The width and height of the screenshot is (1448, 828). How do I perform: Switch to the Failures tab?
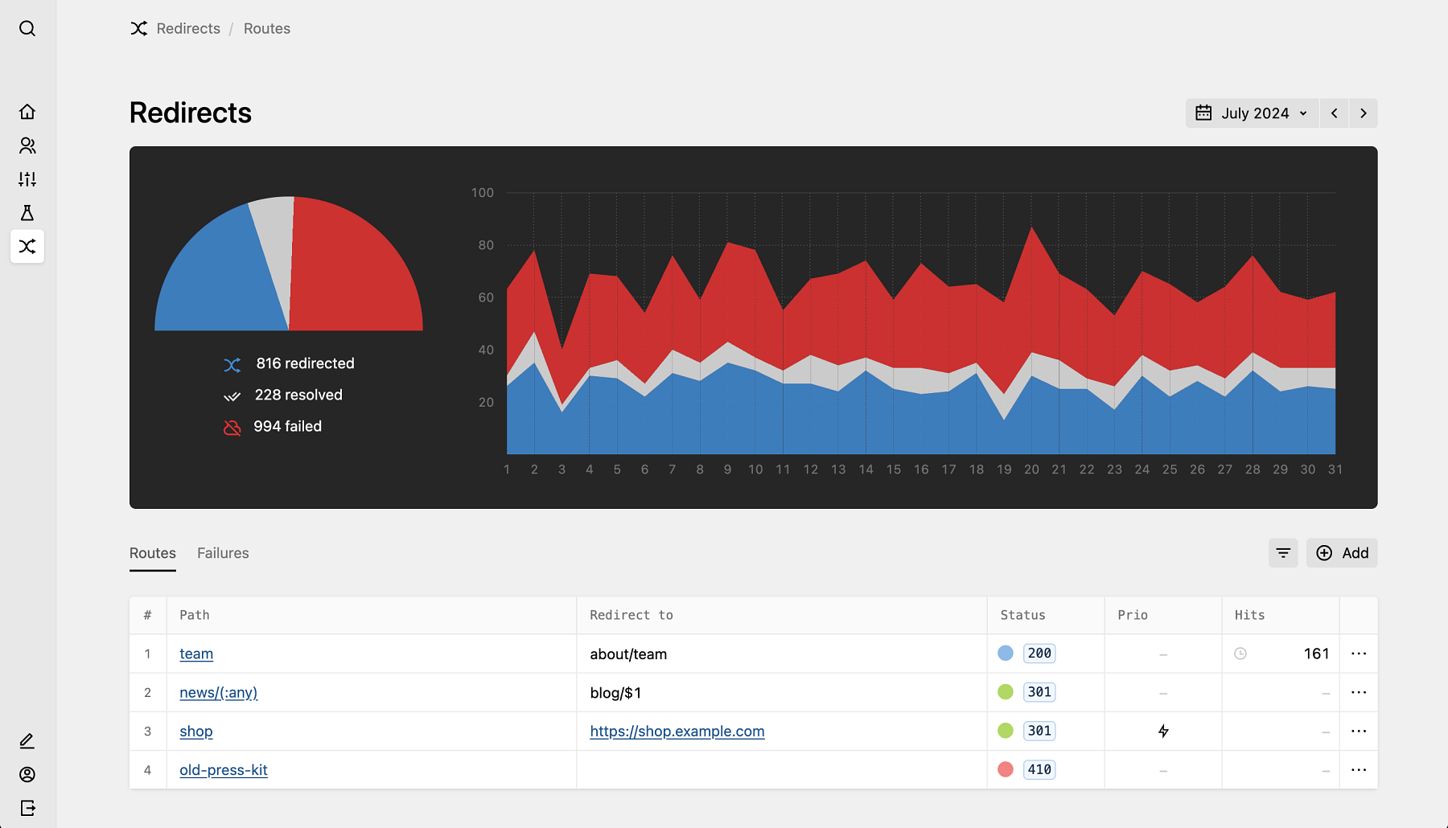click(x=223, y=553)
